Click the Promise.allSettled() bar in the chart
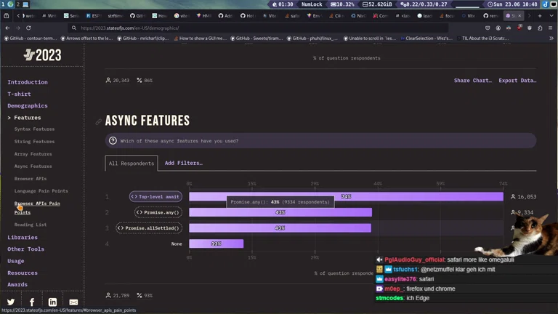This screenshot has width=558, height=314. point(280,228)
